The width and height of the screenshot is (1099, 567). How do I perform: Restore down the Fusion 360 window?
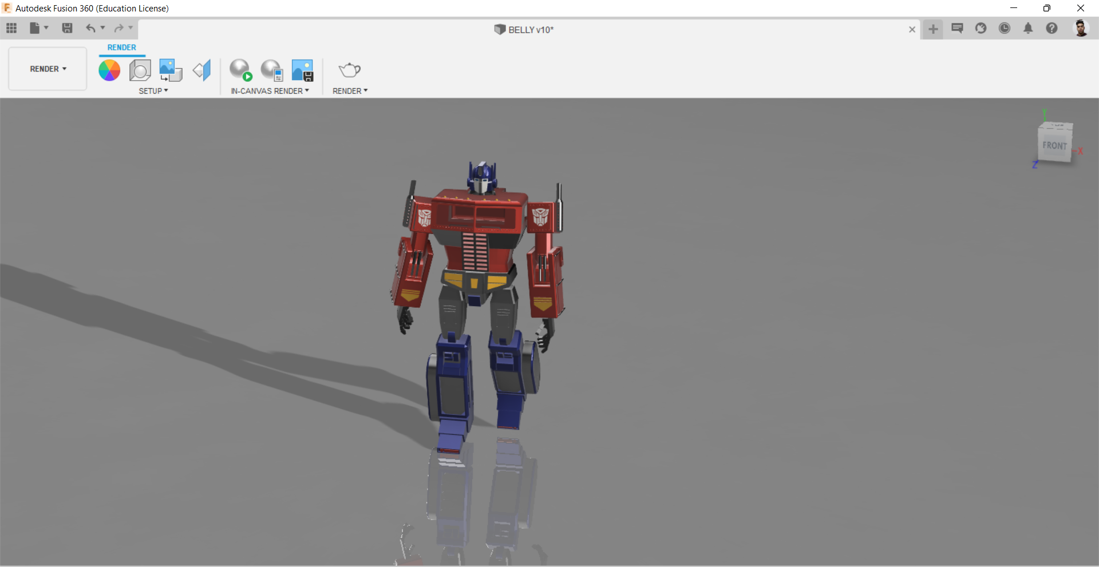1047,8
